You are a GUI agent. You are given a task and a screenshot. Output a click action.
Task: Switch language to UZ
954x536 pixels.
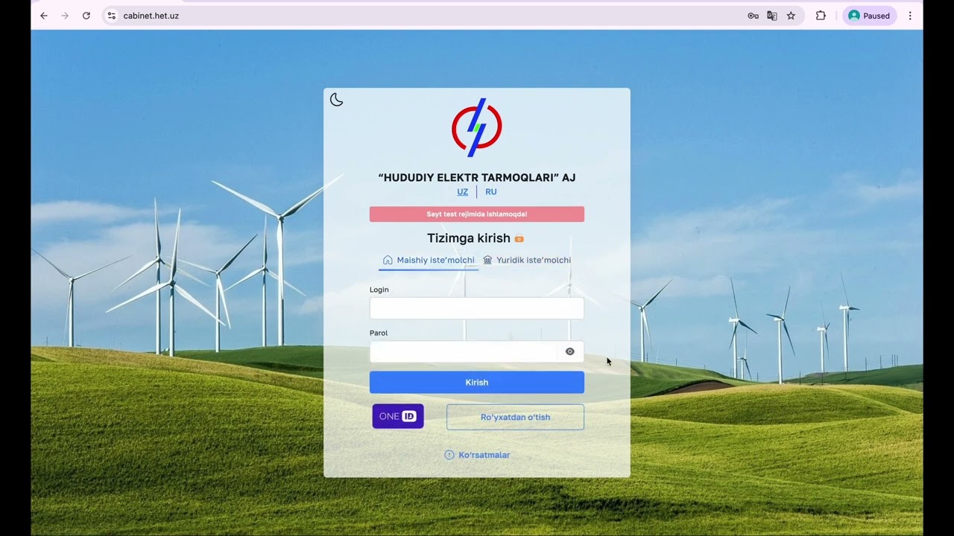point(462,191)
